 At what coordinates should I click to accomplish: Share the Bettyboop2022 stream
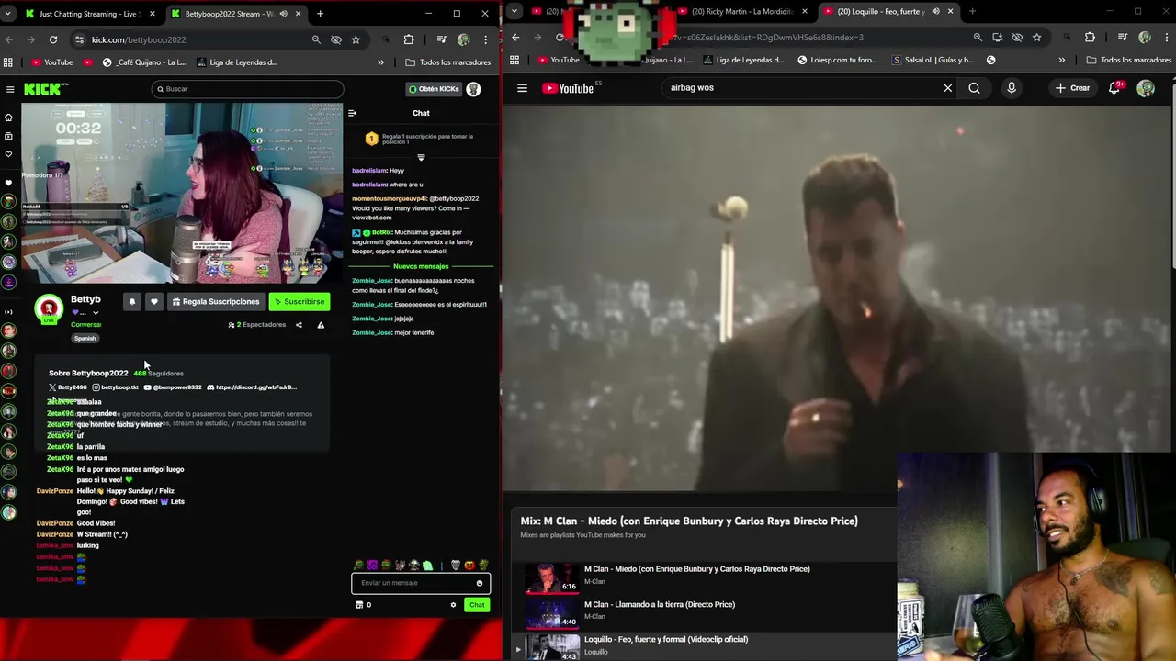click(x=299, y=325)
